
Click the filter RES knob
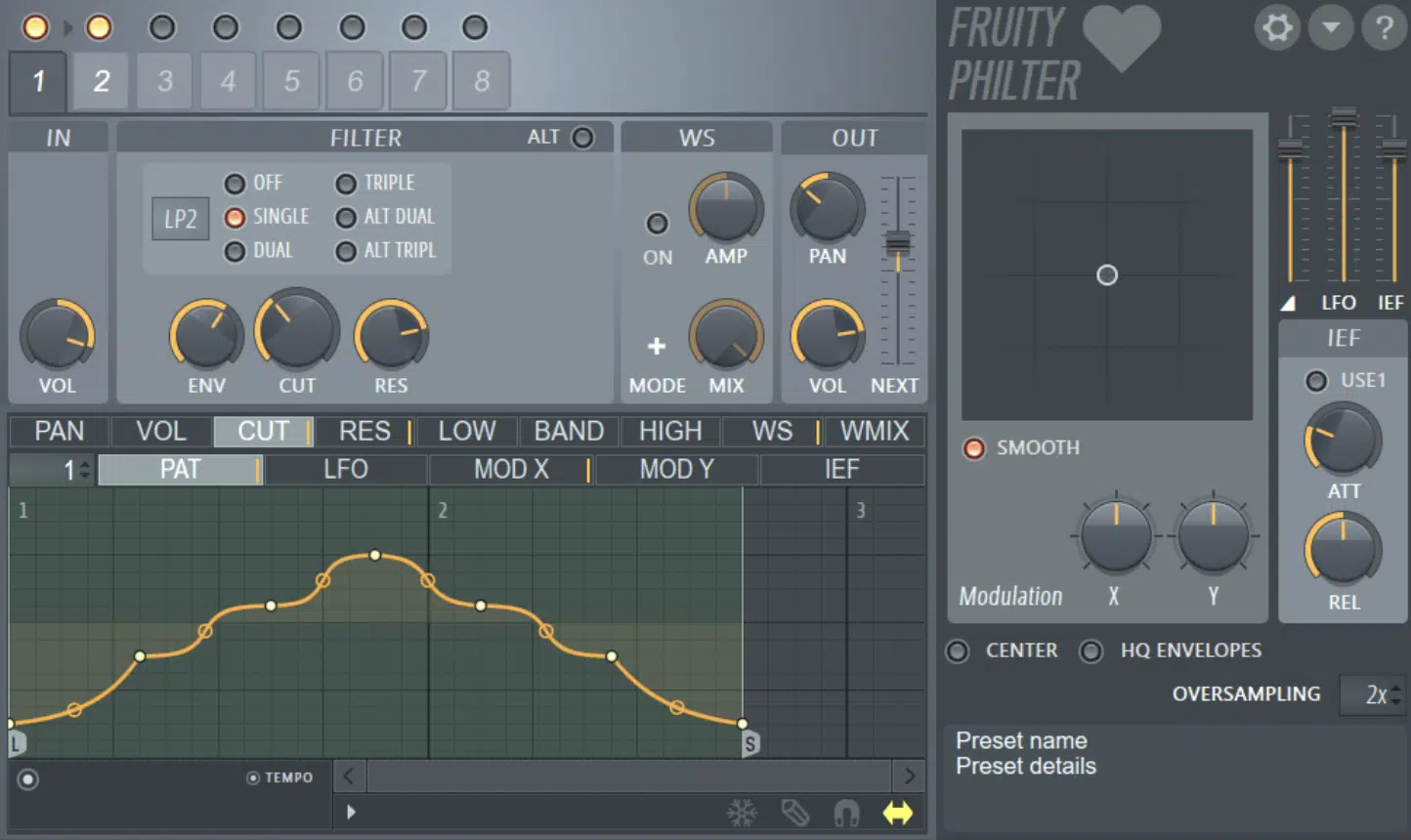(391, 335)
